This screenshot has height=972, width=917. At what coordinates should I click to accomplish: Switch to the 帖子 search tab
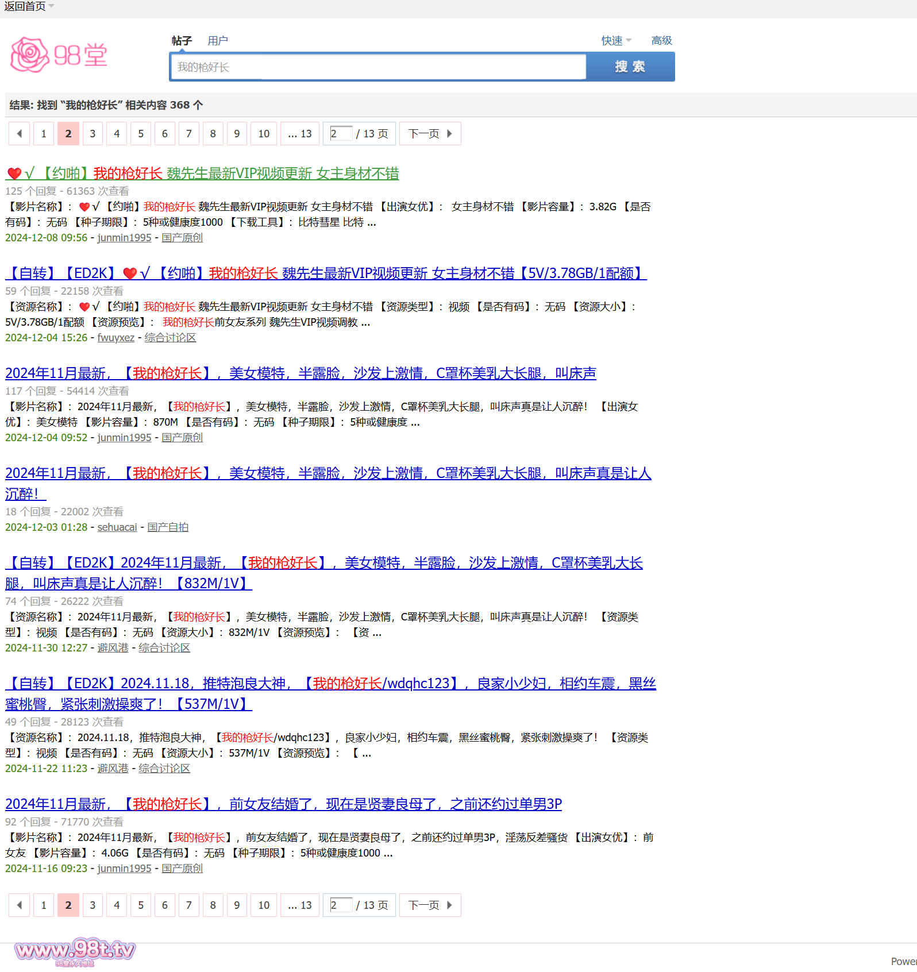[x=182, y=41]
